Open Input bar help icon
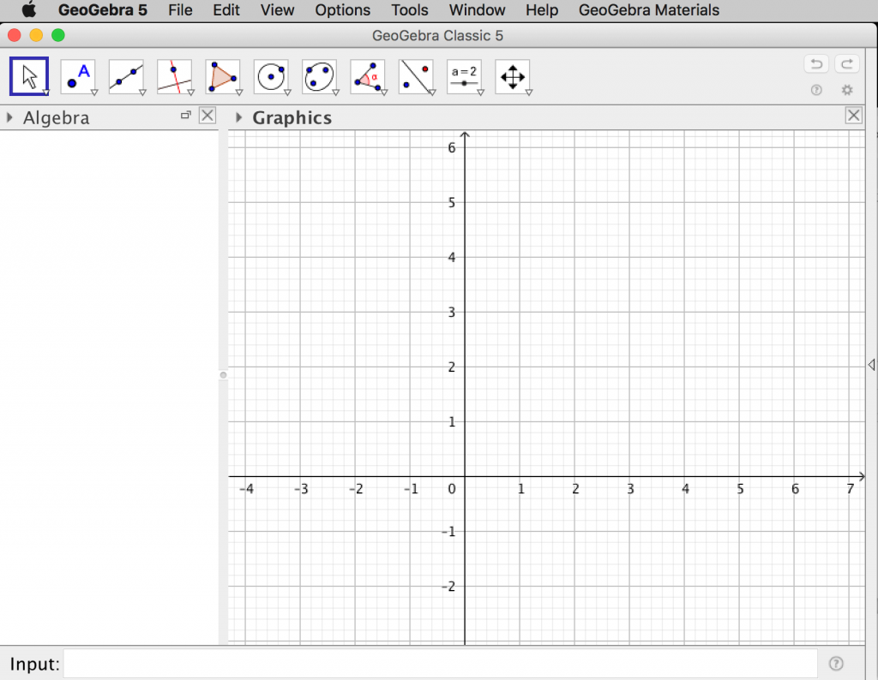This screenshot has height=680, width=878. [836, 663]
